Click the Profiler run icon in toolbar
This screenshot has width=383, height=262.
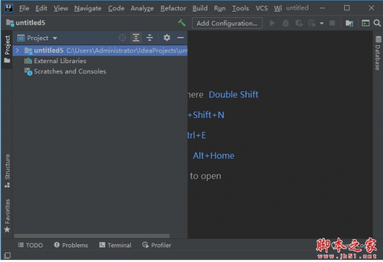312,23
